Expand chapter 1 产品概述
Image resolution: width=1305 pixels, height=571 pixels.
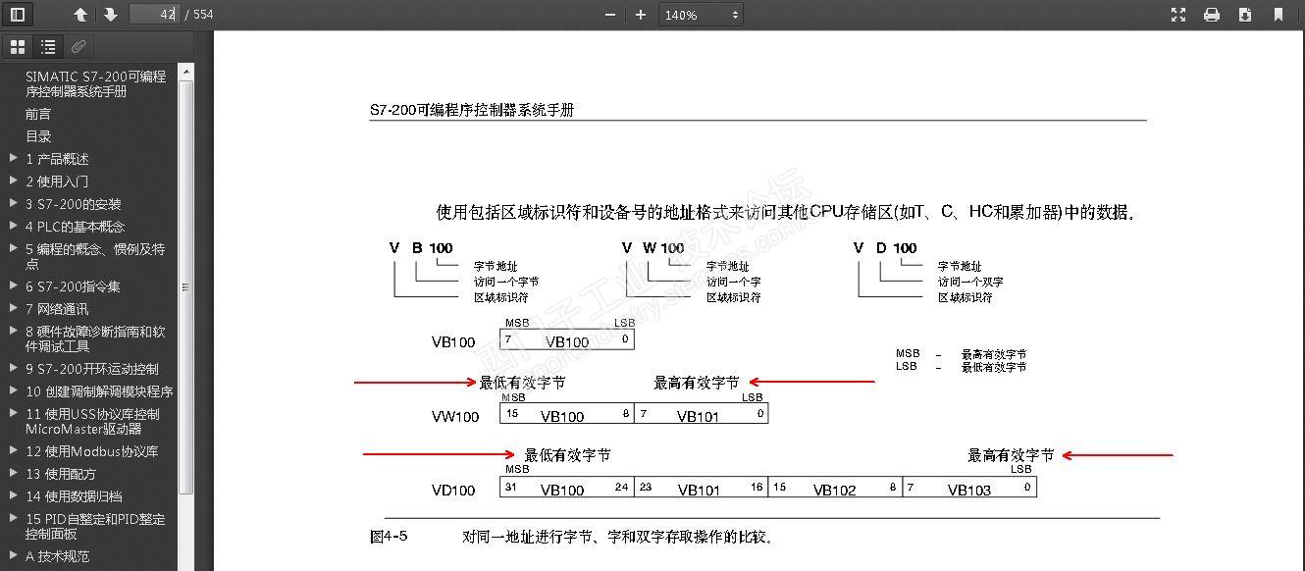click(x=14, y=158)
